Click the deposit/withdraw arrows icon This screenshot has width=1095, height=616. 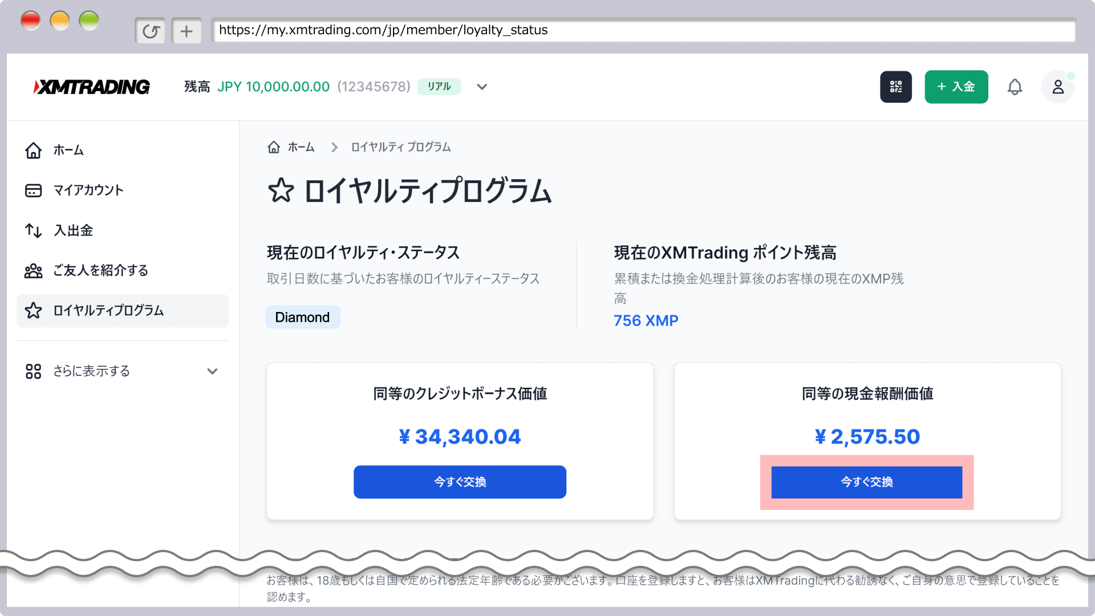[x=33, y=230]
